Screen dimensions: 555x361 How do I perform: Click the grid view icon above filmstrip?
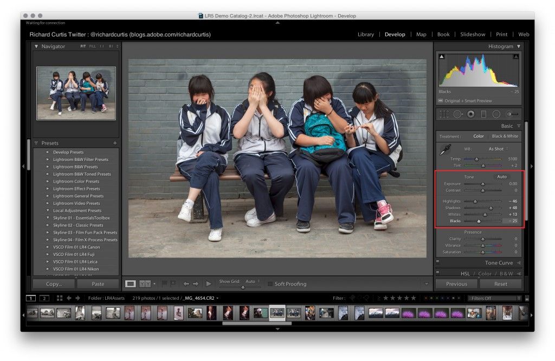click(x=59, y=298)
